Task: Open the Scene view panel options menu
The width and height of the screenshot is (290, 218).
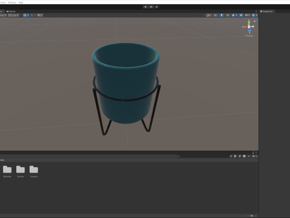Action: [x=256, y=12]
